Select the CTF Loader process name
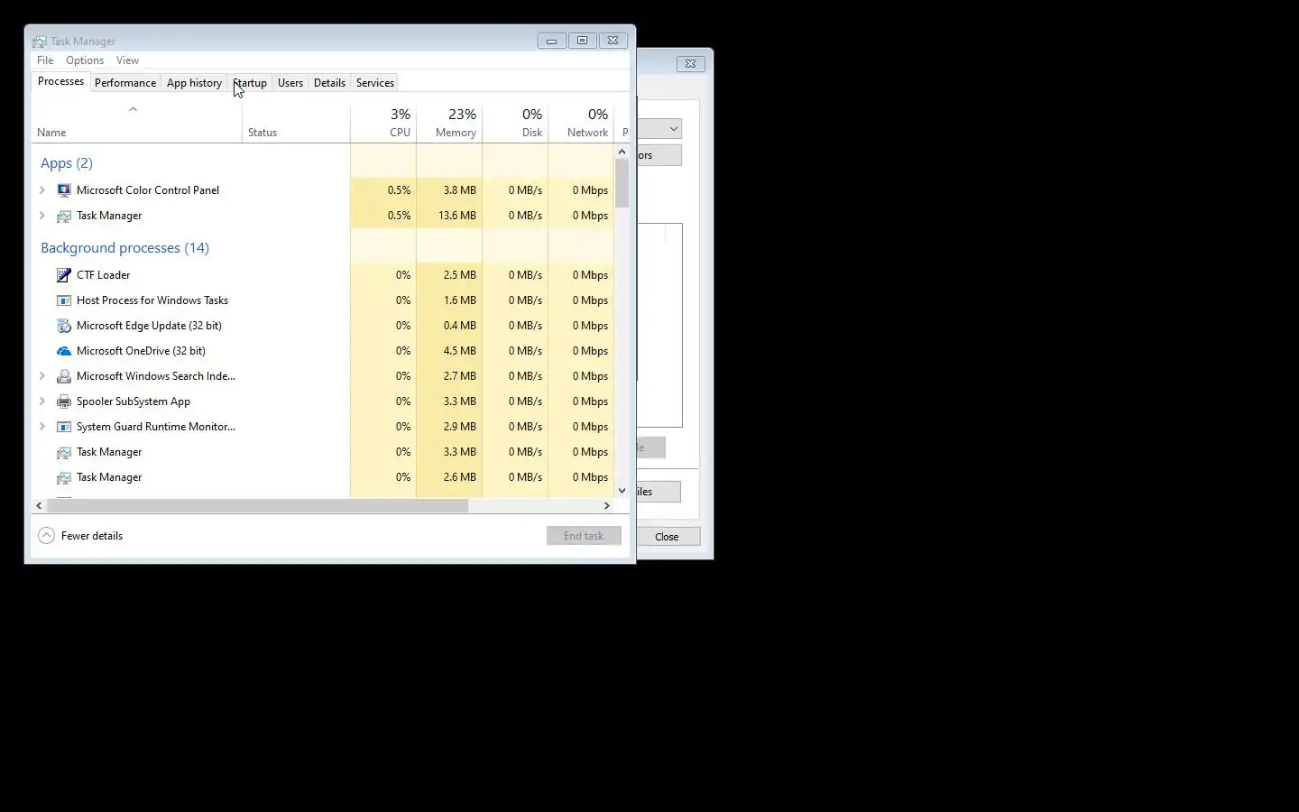Screen dimensions: 1299x812 103,275
